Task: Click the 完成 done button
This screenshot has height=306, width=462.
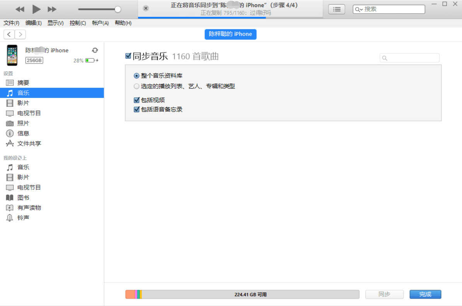Action: pos(425,294)
